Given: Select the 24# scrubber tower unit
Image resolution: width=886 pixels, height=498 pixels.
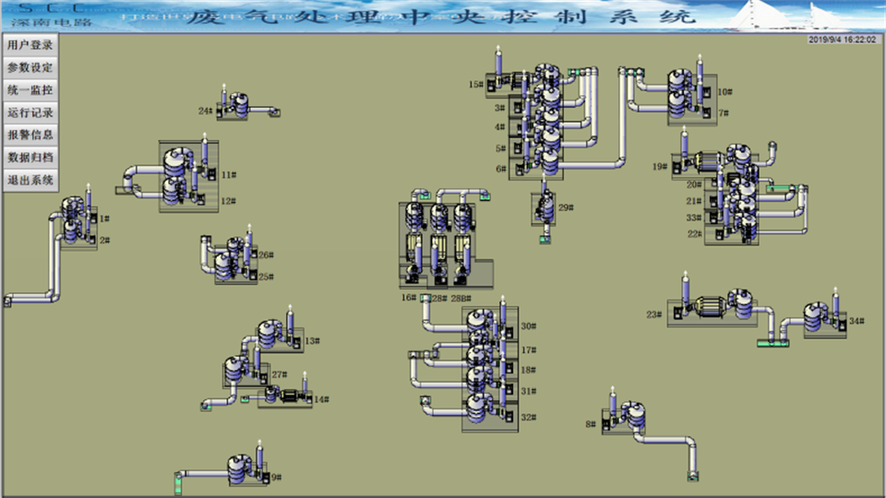Looking at the screenshot, I should pyautogui.click(x=237, y=105).
